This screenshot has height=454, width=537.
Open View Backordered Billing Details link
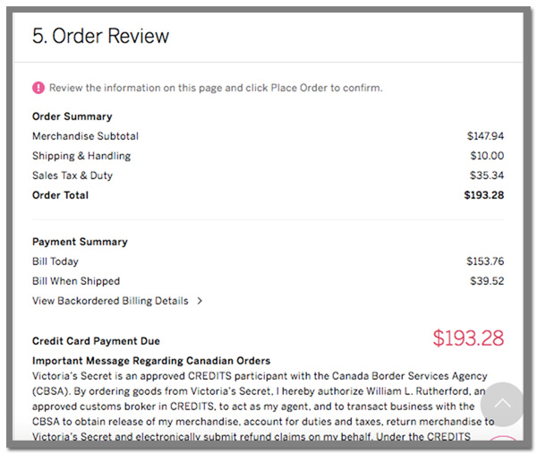[110, 301]
